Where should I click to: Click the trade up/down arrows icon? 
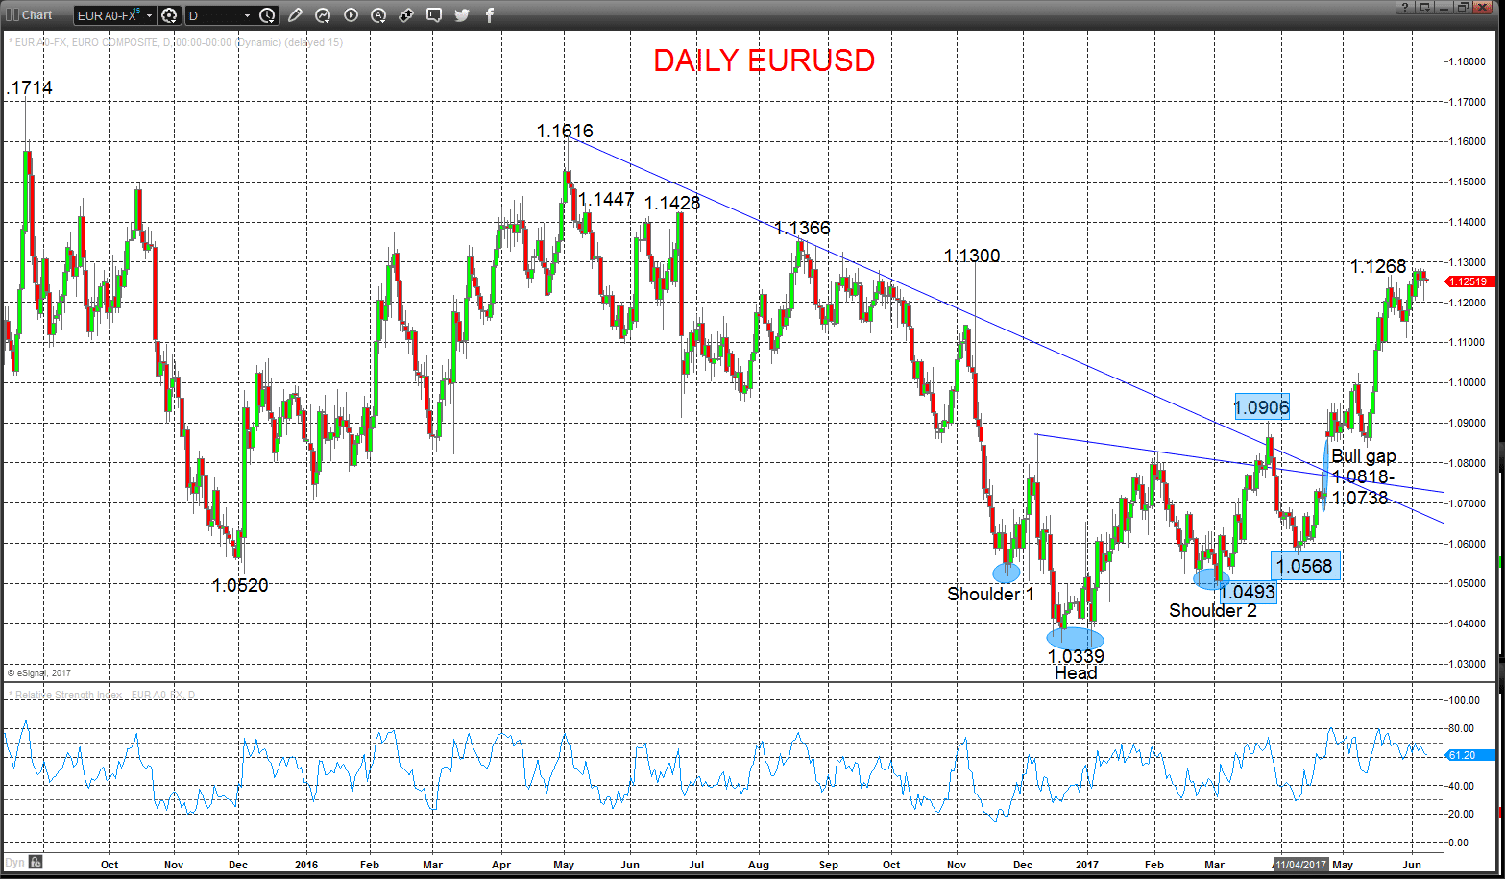click(x=406, y=15)
